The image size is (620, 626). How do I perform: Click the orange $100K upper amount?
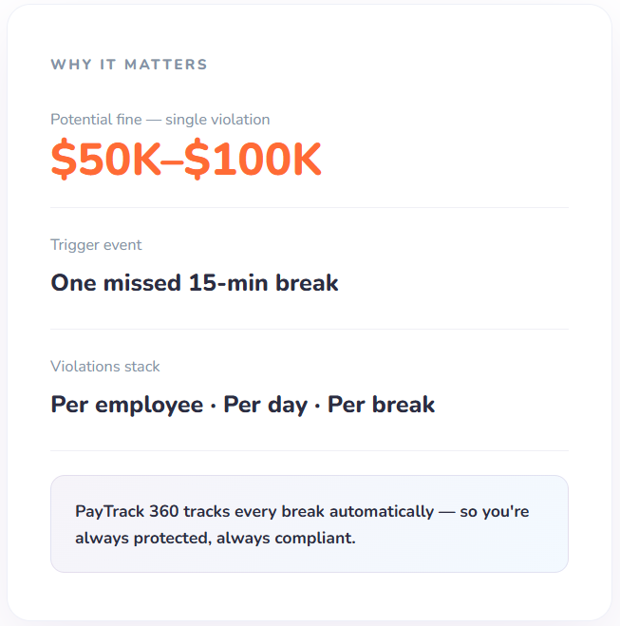point(253,160)
